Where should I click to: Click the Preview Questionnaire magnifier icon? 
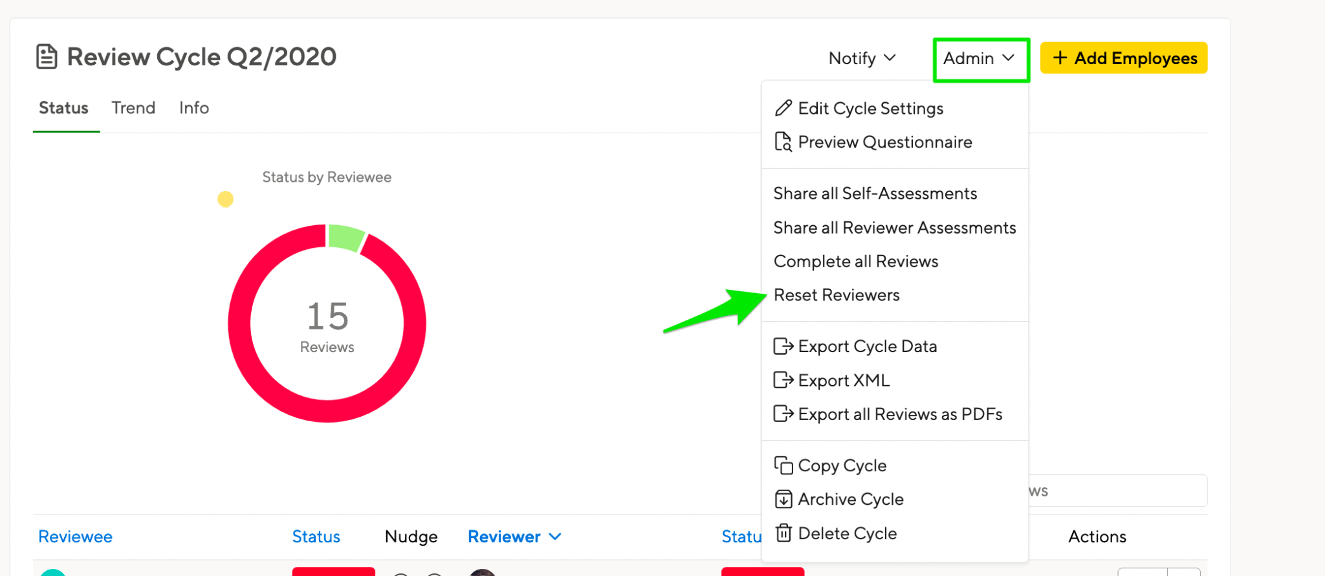point(783,142)
